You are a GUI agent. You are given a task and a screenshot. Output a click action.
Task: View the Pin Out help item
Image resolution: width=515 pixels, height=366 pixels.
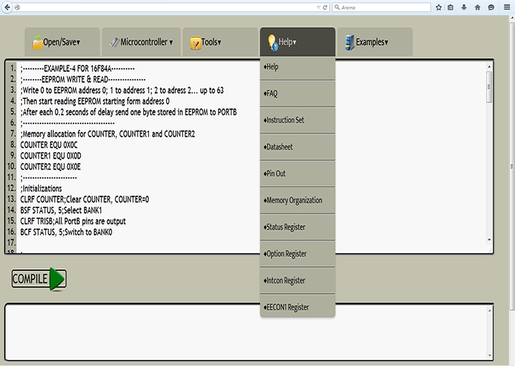pyautogui.click(x=298, y=173)
